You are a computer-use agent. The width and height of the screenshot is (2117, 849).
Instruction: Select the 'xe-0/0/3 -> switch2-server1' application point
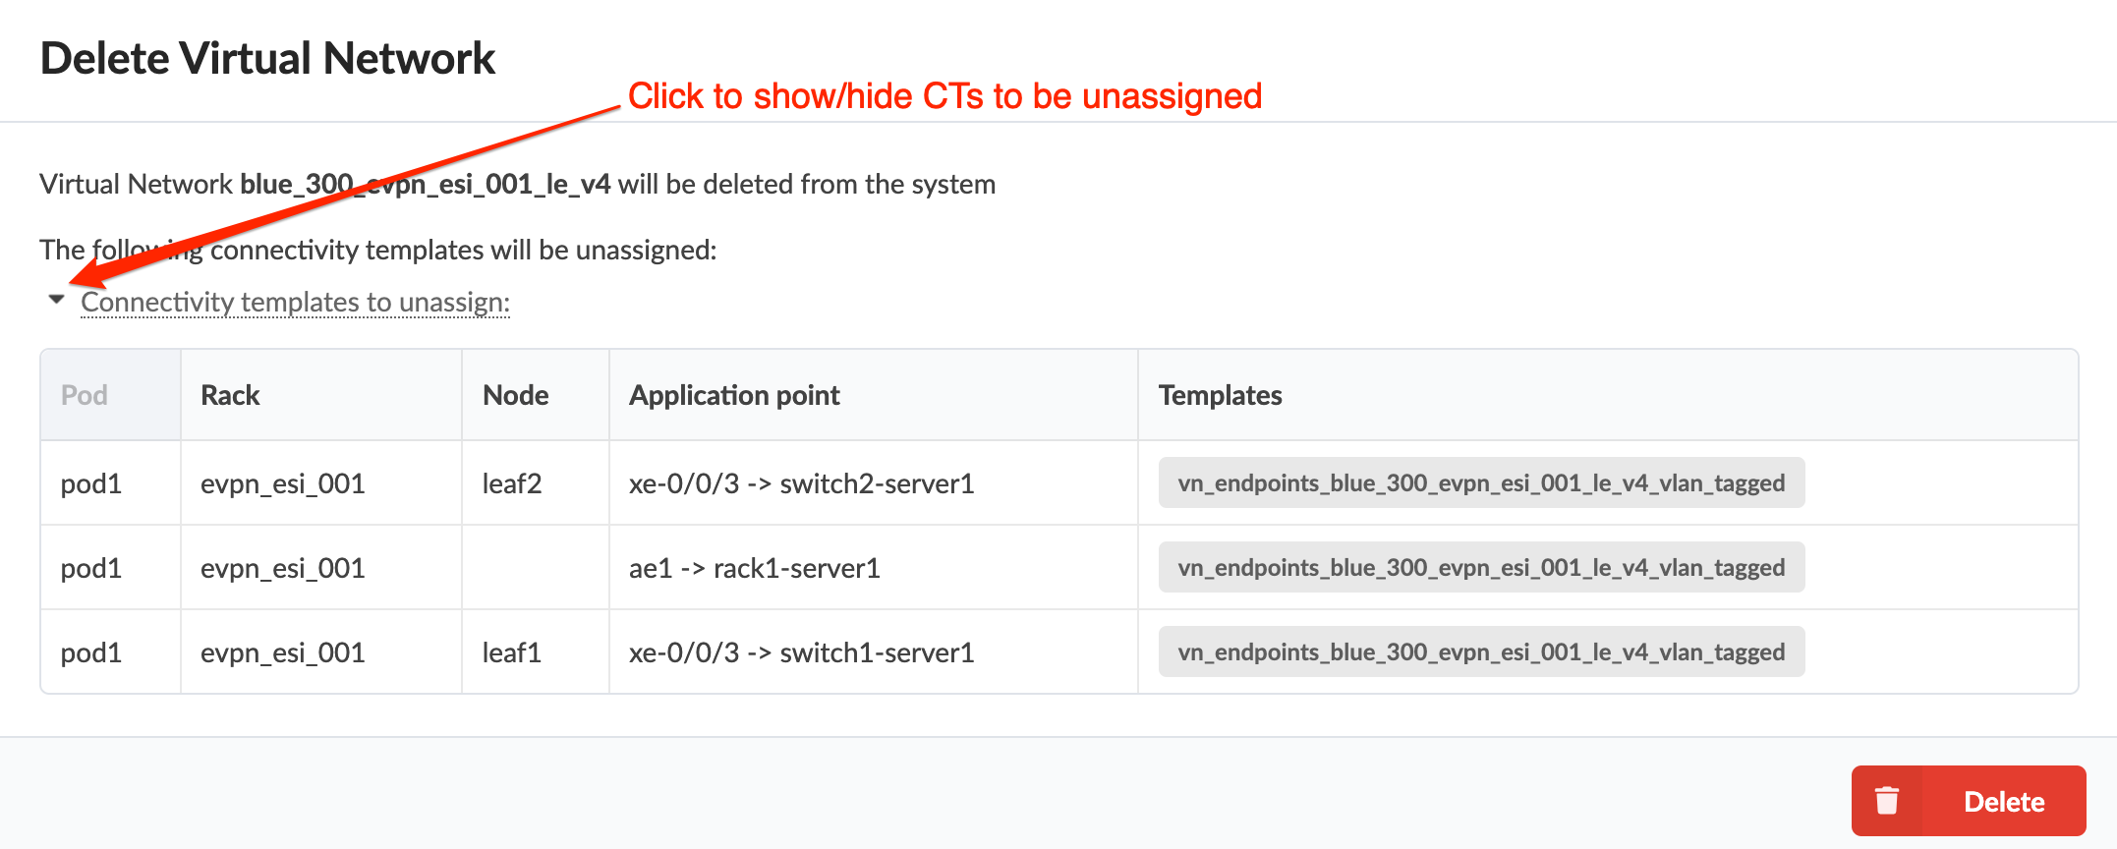click(801, 483)
